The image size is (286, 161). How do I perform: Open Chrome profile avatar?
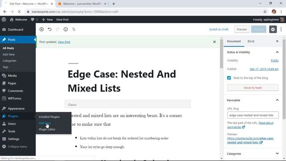(274, 12)
